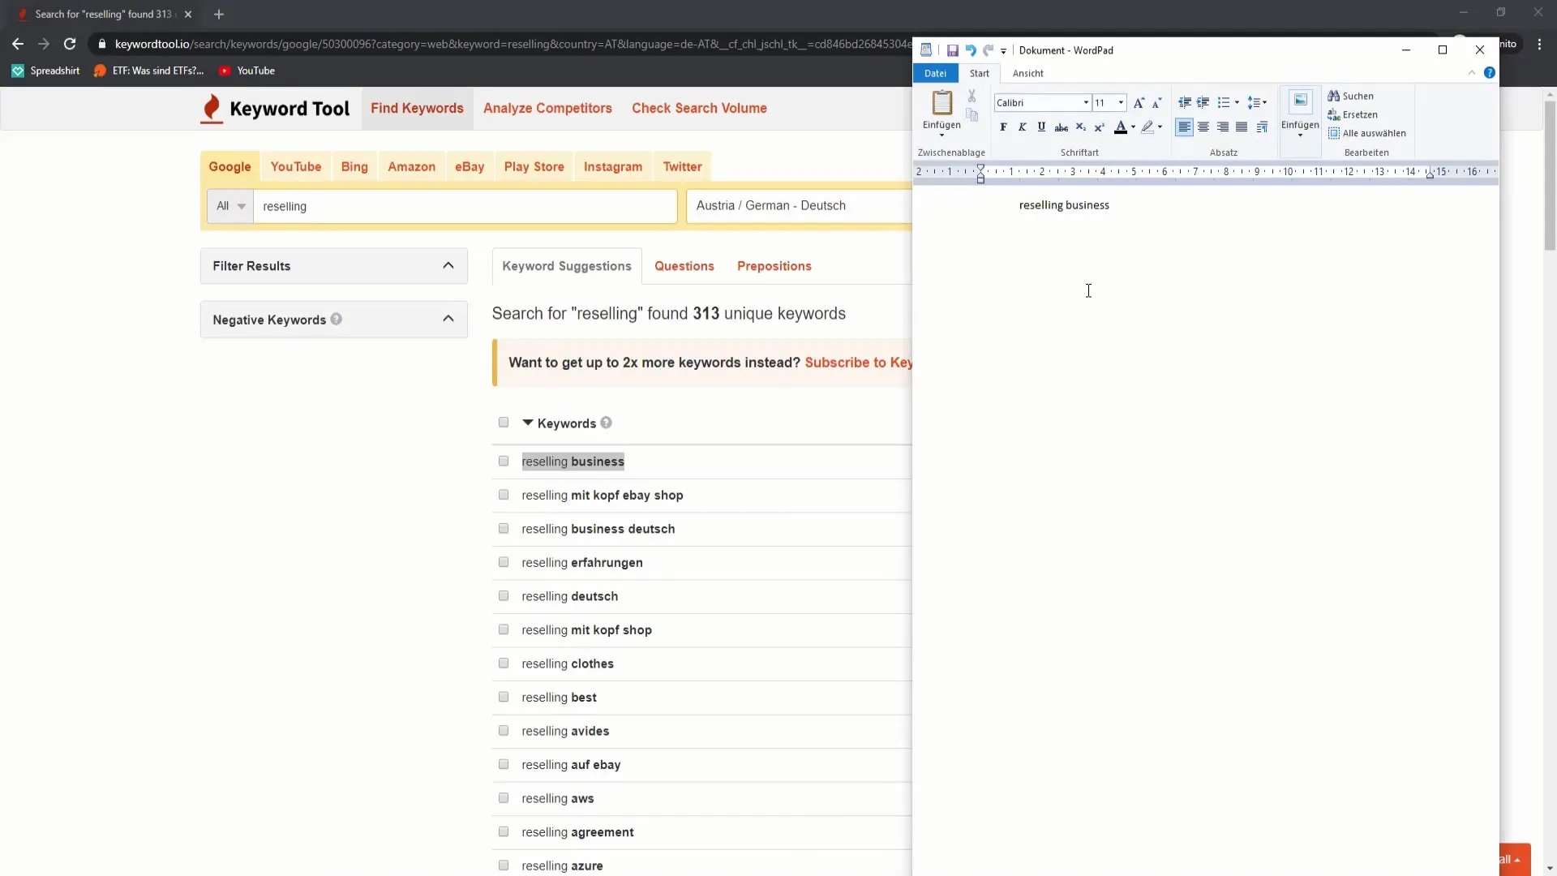Check the 'reselling mit kopf ebay shop' box
Image resolution: width=1557 pixels, height=876 pixels.
(x=504, y=495)
